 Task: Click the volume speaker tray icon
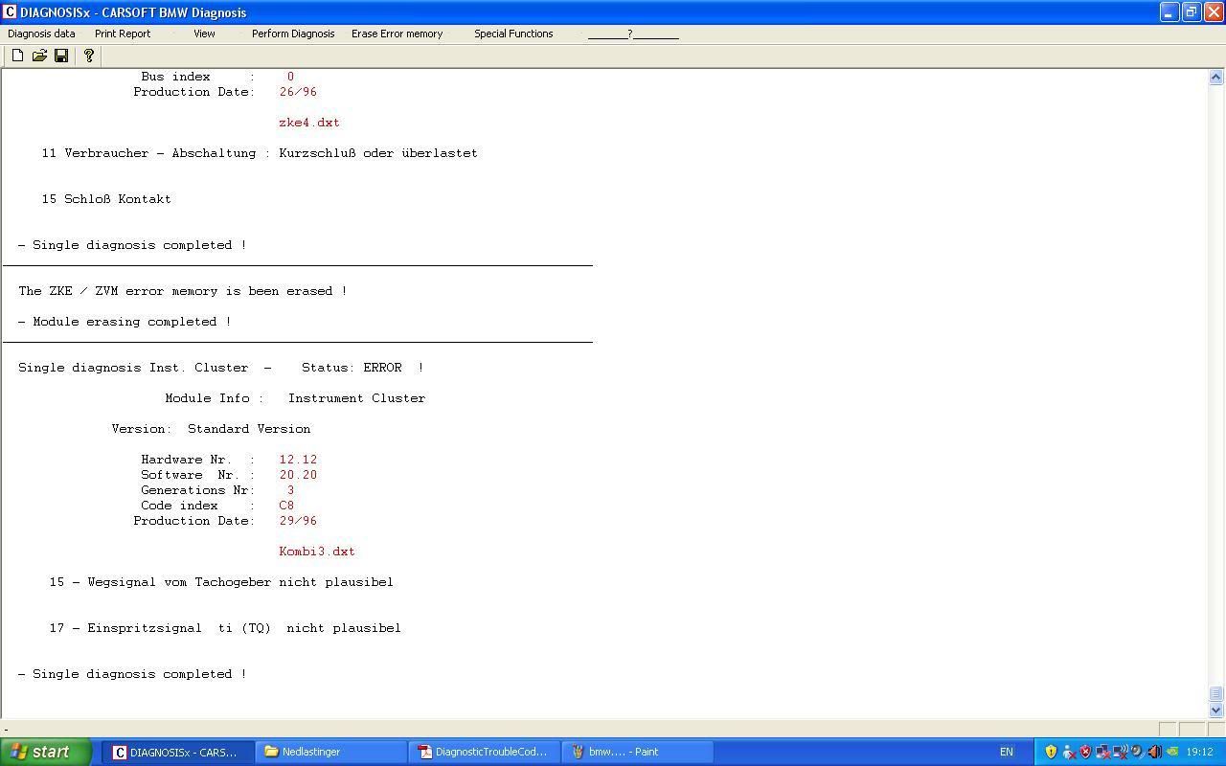(x=1154, y=752)
